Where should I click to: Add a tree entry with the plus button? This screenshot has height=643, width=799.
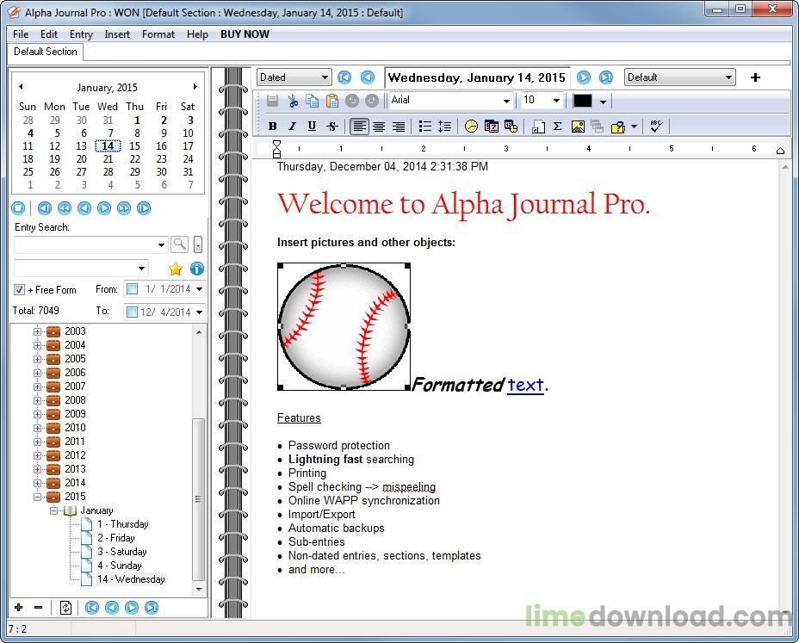[19, 608]
